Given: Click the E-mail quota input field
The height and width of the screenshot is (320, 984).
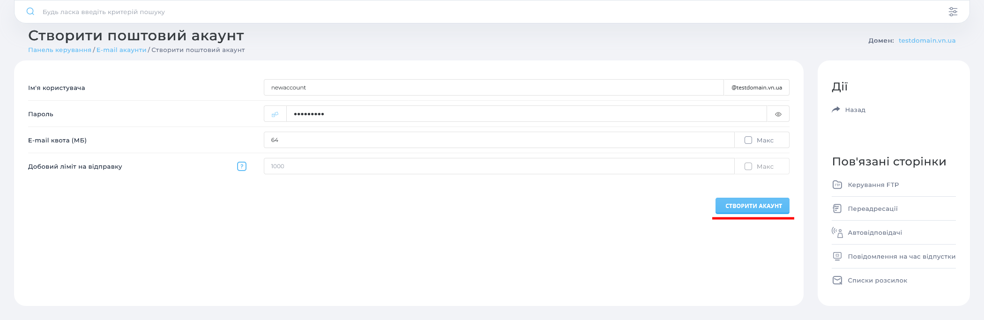Looking at the screenshot, I should coord(499,140).
